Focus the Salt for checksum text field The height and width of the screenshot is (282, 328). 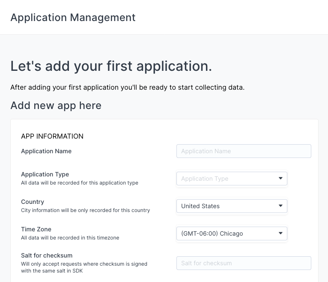243,263
